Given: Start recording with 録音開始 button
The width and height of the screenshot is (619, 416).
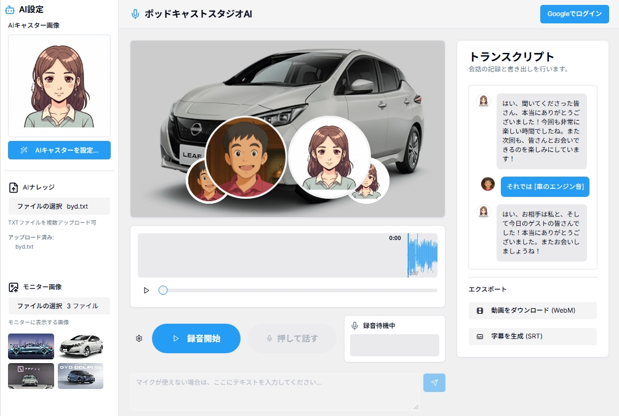Looking at the screenshot, I should [x=196, y=338].
